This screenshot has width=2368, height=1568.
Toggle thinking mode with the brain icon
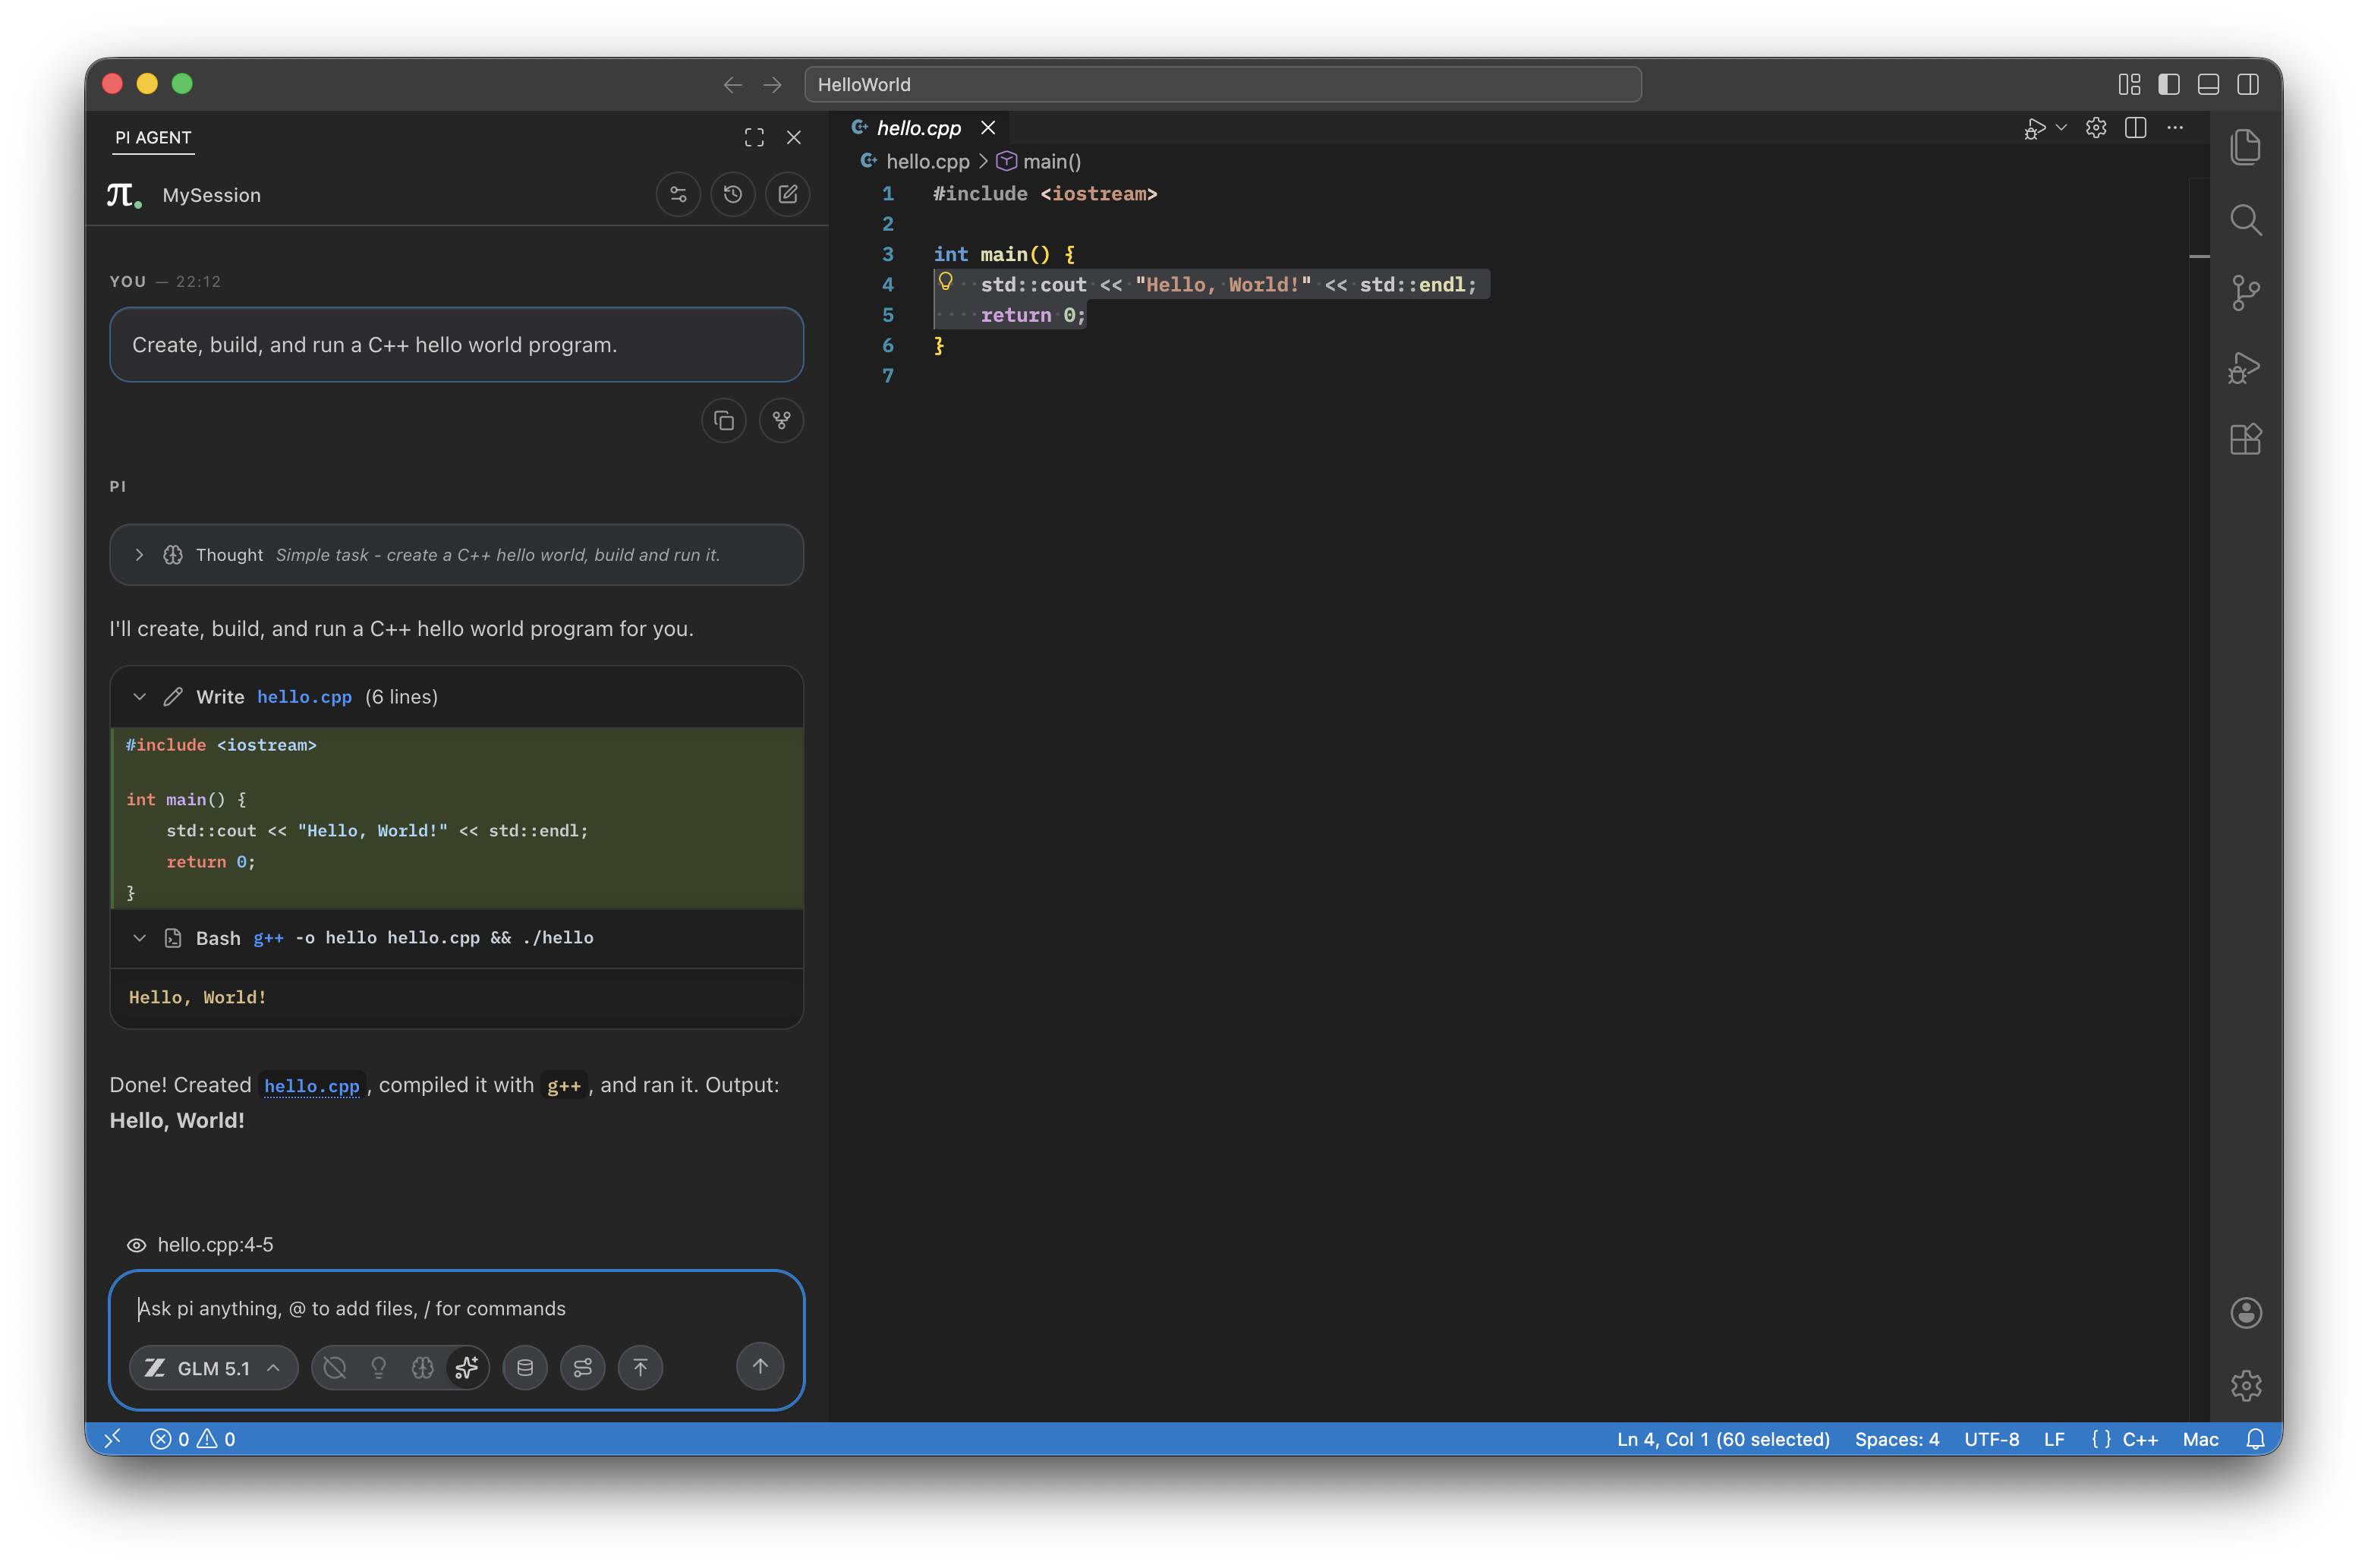point(422,1367)
